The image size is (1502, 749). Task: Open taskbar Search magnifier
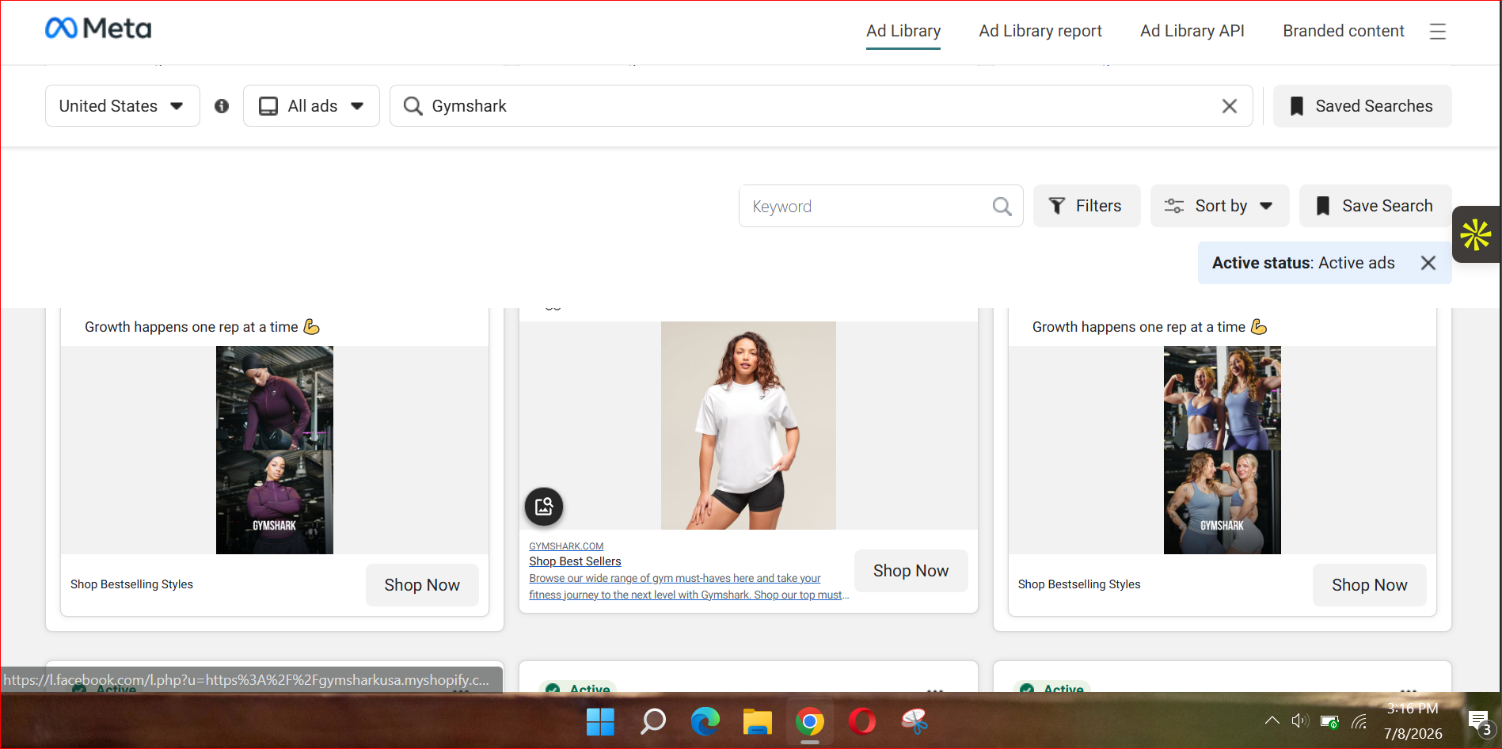tap(652, 721)
